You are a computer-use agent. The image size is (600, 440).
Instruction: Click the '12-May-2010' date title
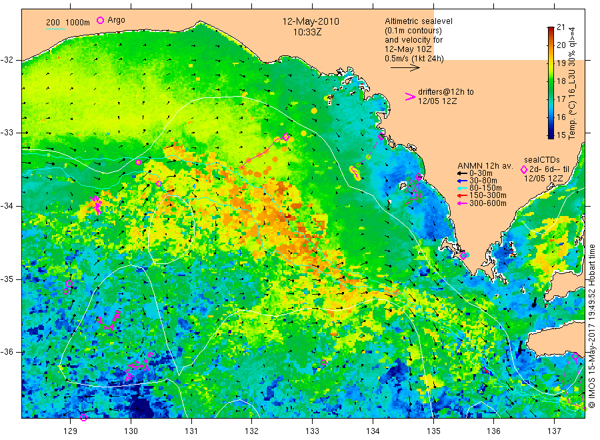click(x=311, y=21)
